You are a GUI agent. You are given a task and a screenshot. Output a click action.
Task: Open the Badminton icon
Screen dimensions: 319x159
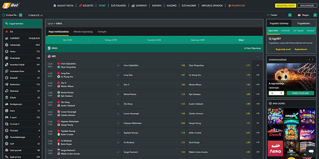tap(7, 84)
